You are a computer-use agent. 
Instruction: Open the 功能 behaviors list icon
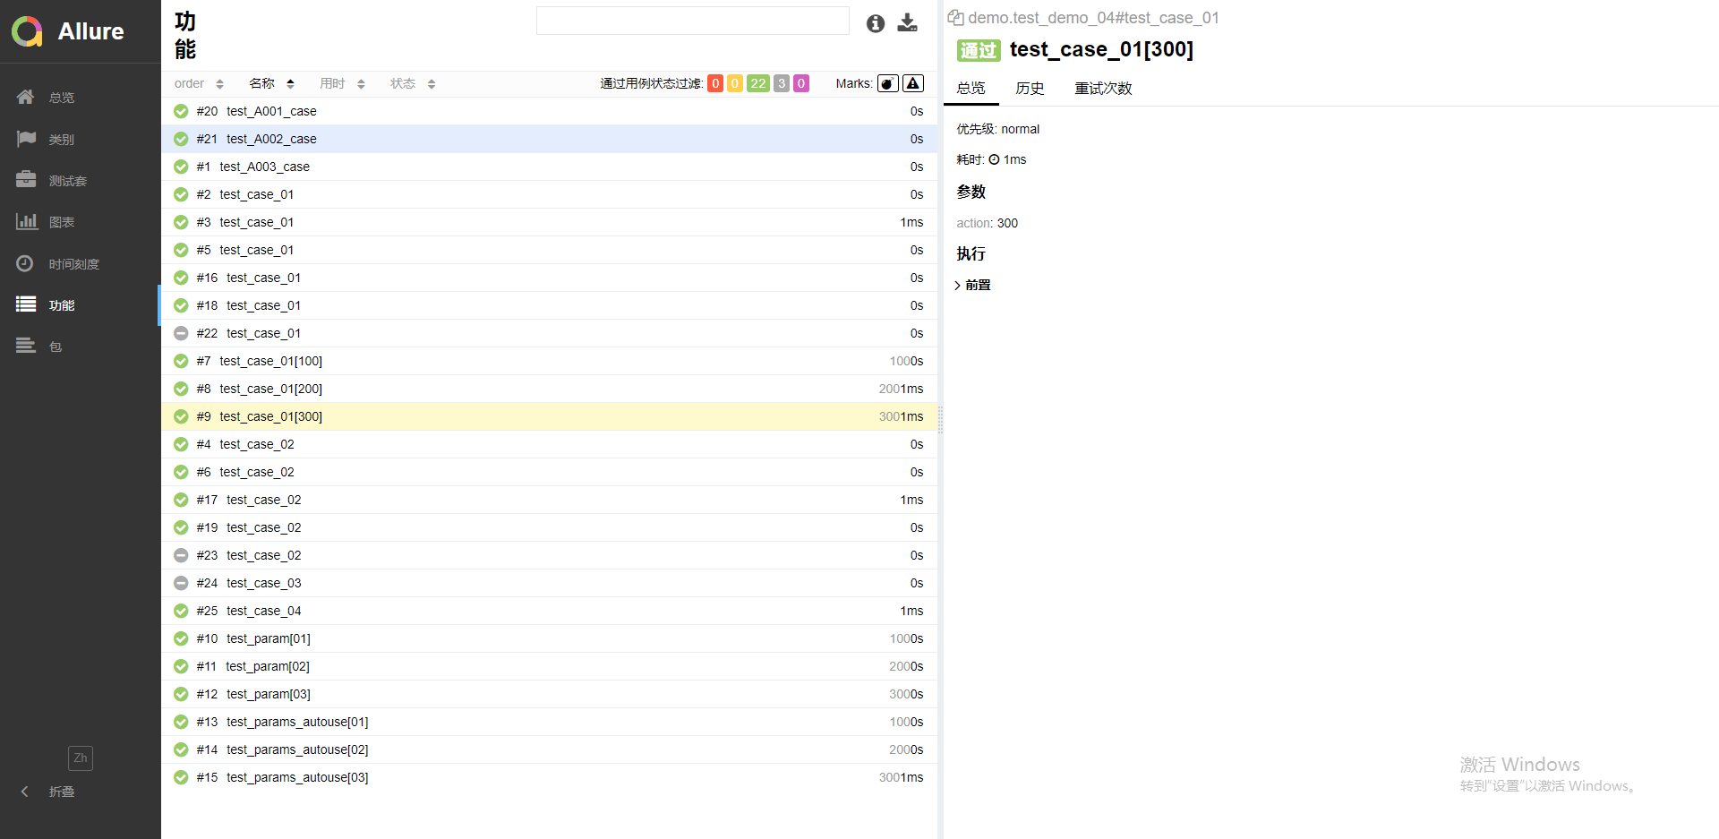(x=26, y=304)
